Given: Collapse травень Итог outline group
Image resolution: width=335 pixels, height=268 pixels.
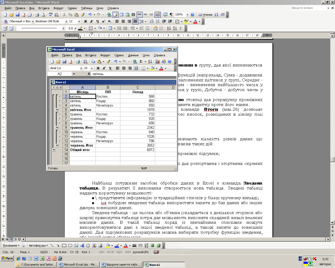Looking at the screenshot, I should (57, 128).
